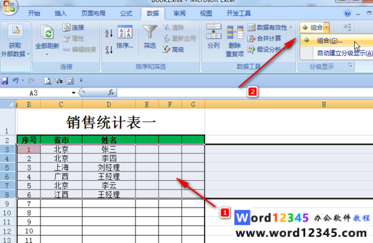Toggle the 筛选 funnel filter
This screenshot has height=243, width=373.
click(150, 37)
